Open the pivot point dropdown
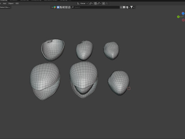This screenshot has width=185, height=139. click(x=91, y=3)
